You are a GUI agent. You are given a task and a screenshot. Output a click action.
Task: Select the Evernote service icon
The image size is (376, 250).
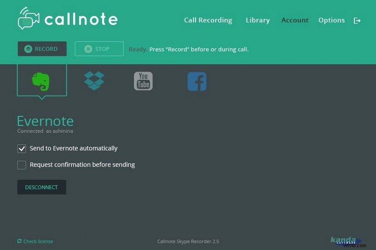point(41,82)
